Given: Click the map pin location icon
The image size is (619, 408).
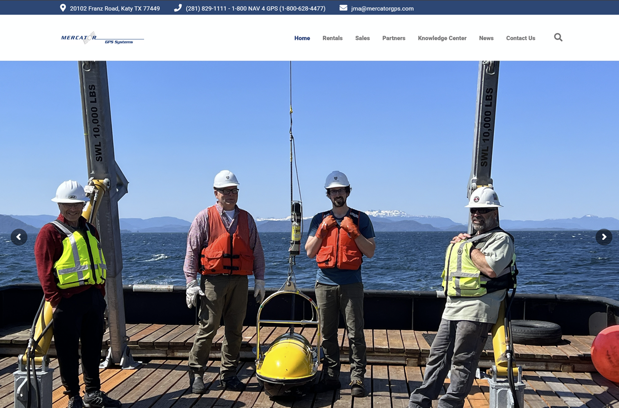Looking at the screenshot, I should point(63,8).
